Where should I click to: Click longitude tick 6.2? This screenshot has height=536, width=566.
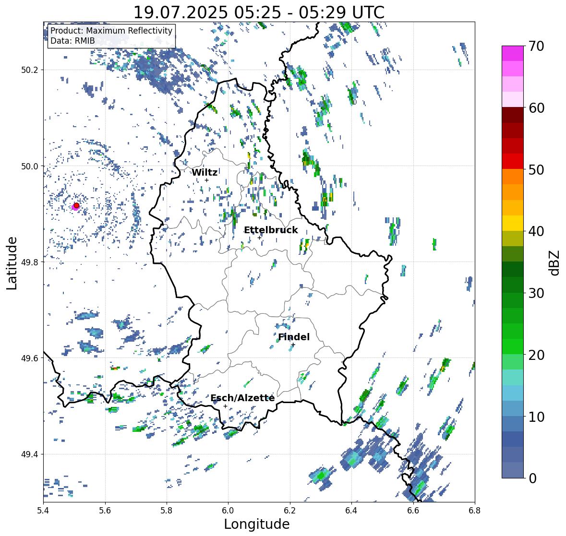pyautogui.click(x=290, y=510)
